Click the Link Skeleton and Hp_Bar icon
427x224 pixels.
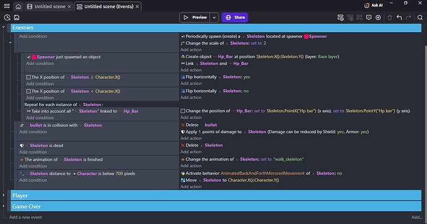[x=183, y=64]
